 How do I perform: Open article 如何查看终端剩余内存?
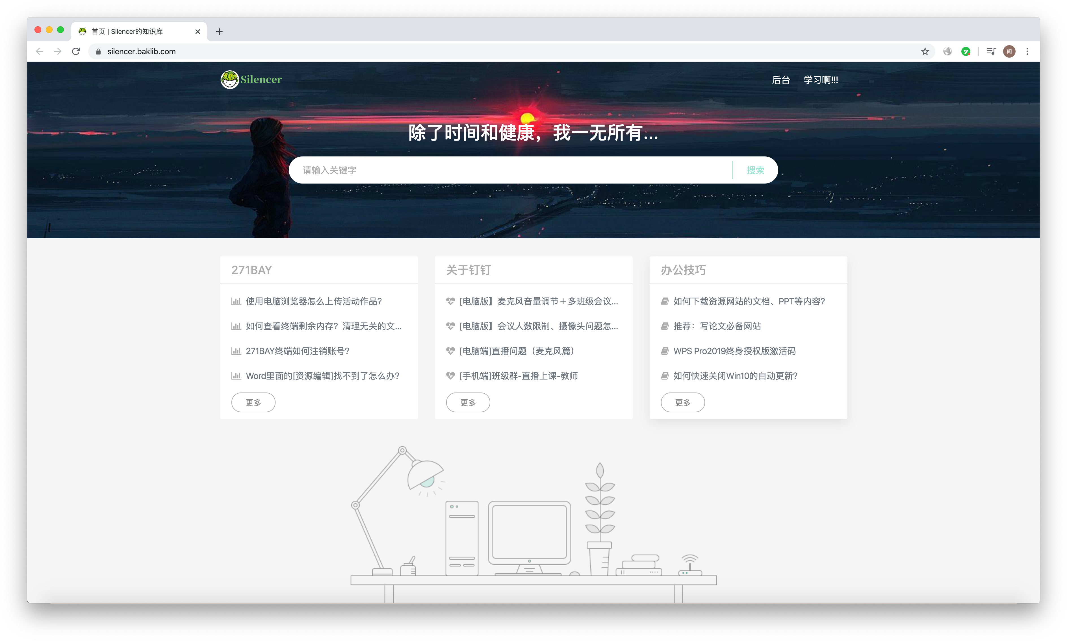point(324,326)
